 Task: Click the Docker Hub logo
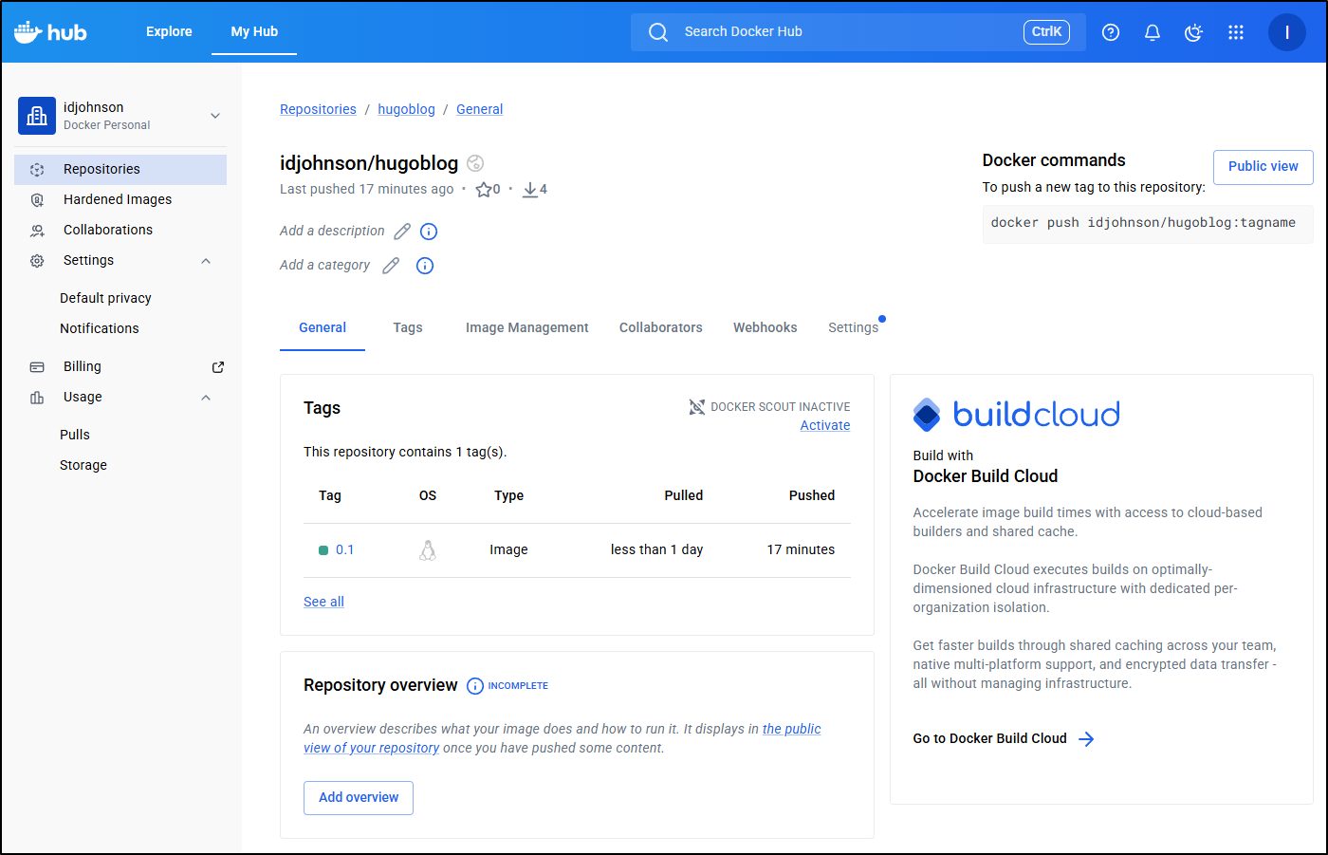(51, 32)
